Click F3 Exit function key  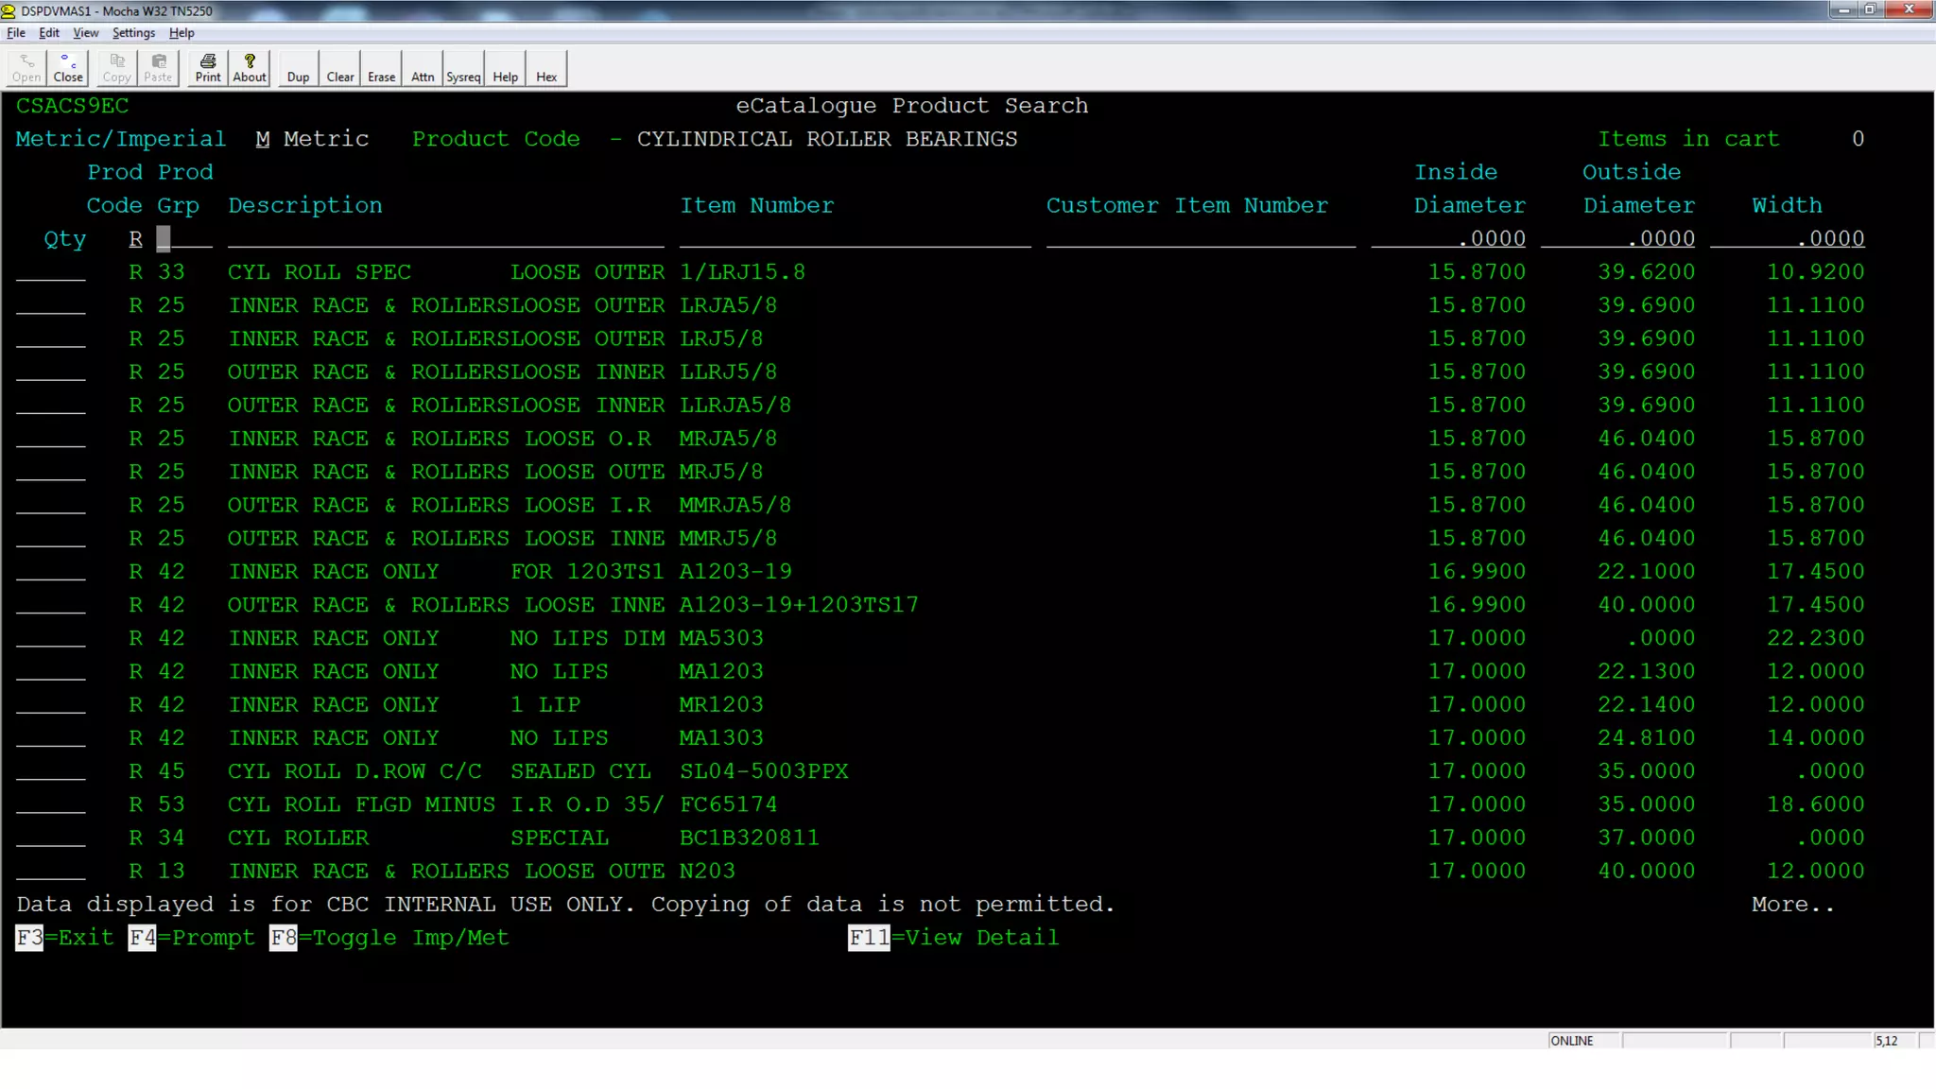(x=64, y=938)
